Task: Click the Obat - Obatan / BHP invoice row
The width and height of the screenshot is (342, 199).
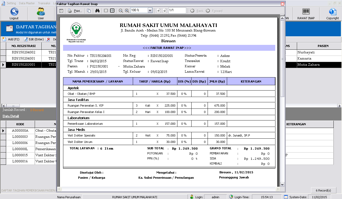Action: coord(169,94)
